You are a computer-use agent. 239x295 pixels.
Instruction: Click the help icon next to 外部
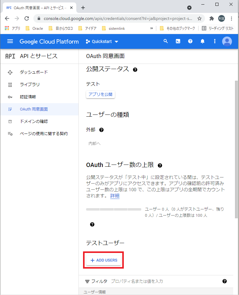[x=101, y=130]
